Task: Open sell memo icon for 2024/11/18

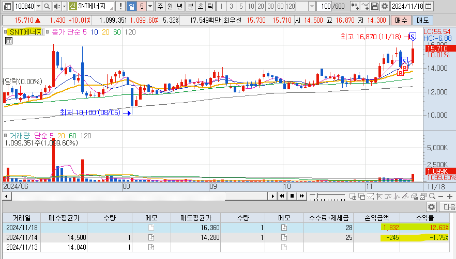Action: click(x=284, y=228)
